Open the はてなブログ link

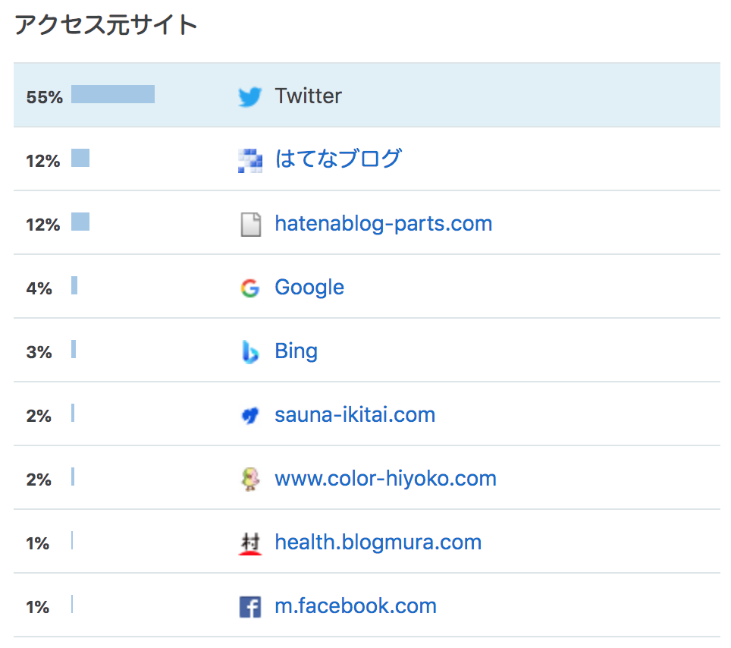(338, 159)
